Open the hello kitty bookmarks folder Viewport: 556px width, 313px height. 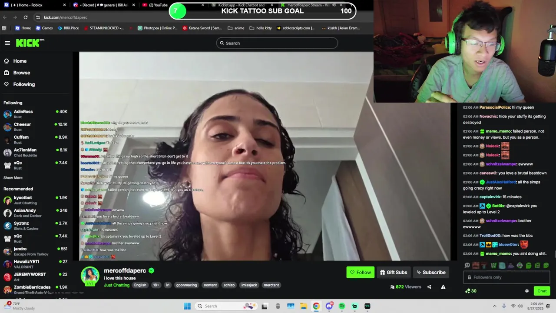[261, 28]
